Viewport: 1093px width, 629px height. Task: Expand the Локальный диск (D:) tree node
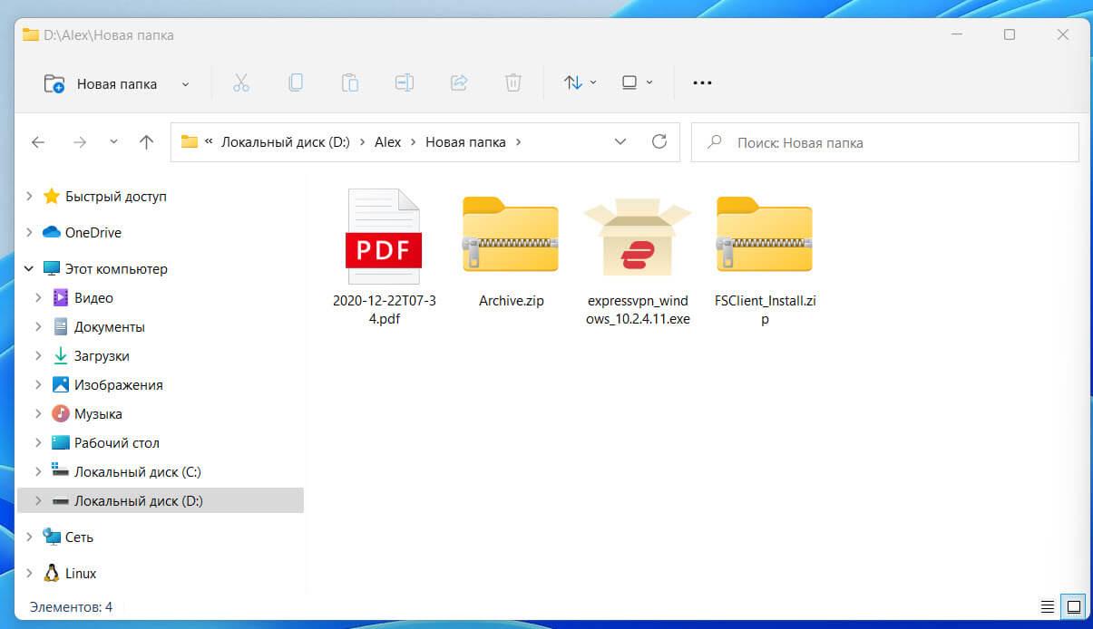38,501
